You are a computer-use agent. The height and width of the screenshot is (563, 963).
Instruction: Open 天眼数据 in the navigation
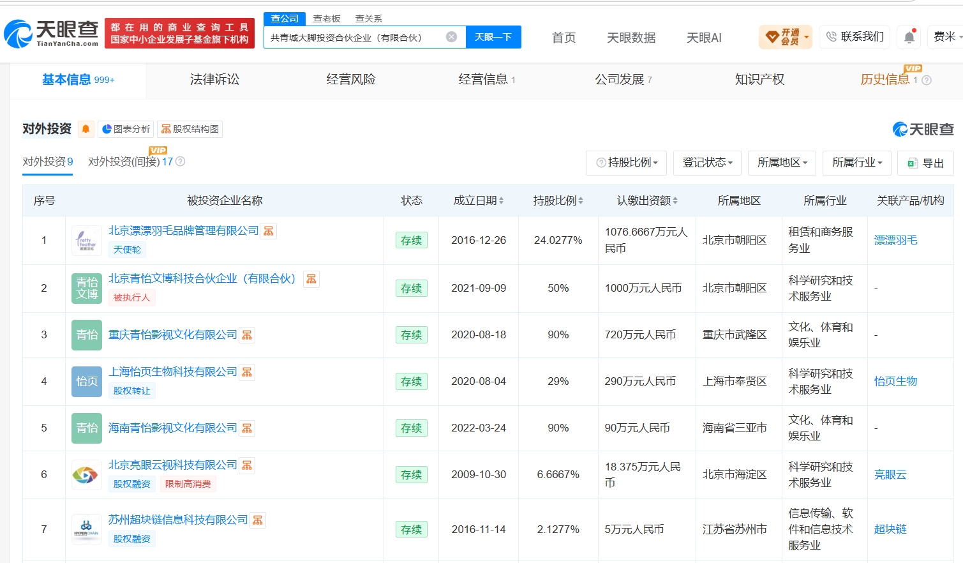pos(631,38)
